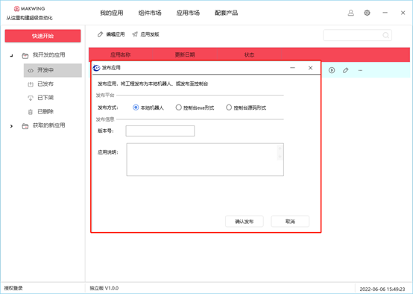Click the 取消 button in dialog

(x=290, y=222)
